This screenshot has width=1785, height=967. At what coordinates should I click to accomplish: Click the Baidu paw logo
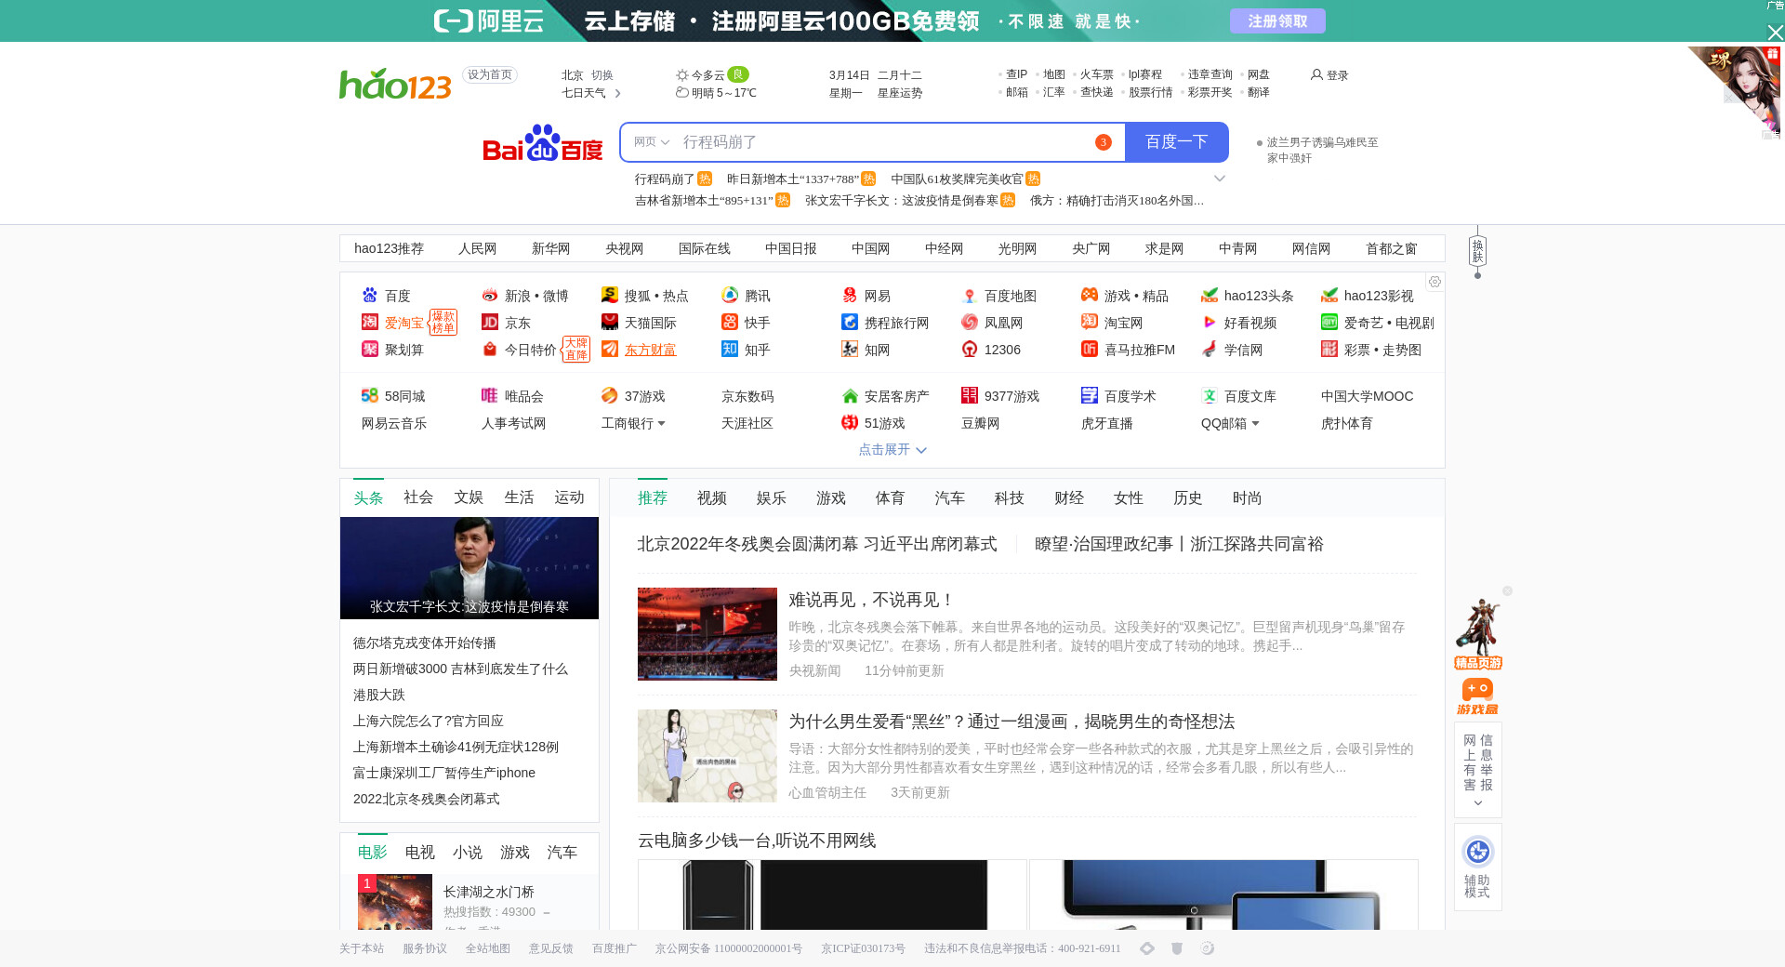542,143
